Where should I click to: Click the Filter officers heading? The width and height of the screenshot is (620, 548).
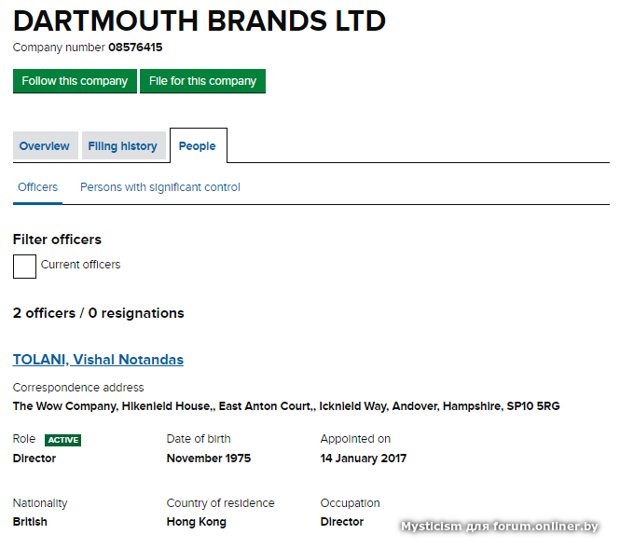57,240
